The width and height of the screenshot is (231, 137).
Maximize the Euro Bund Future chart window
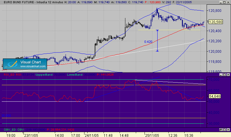coord(224,2)
